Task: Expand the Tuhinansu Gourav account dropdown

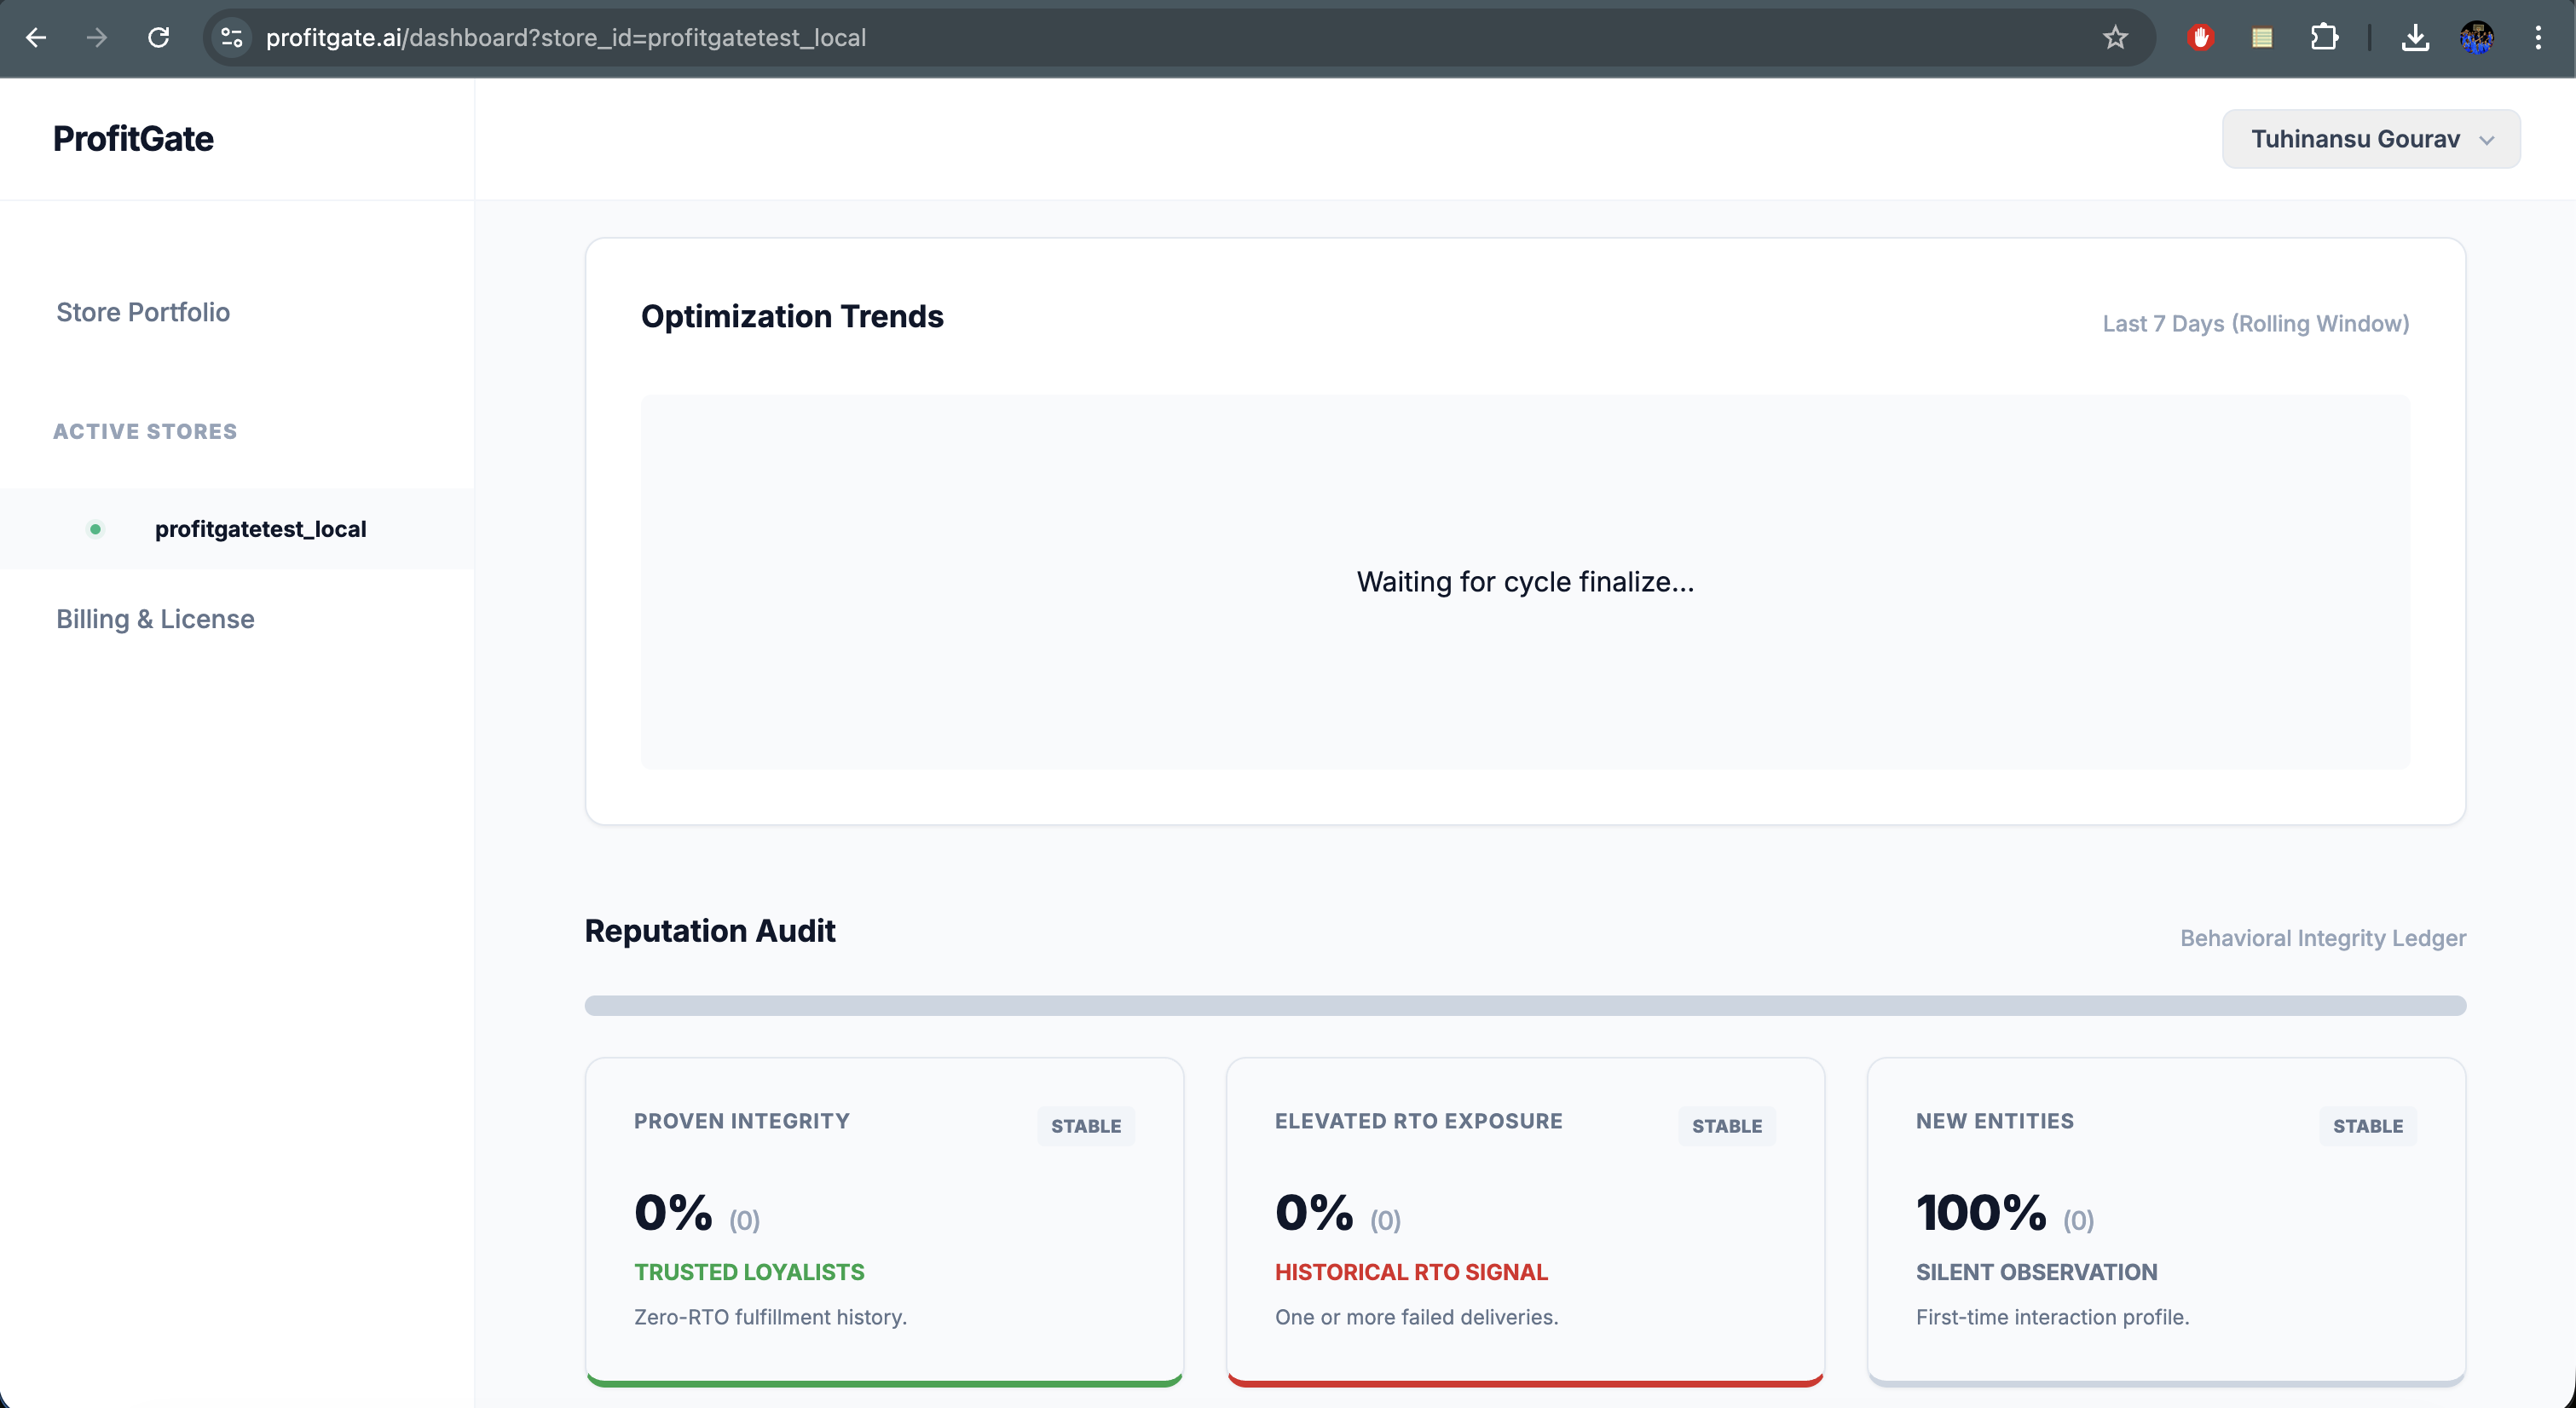Action: 2371,139
